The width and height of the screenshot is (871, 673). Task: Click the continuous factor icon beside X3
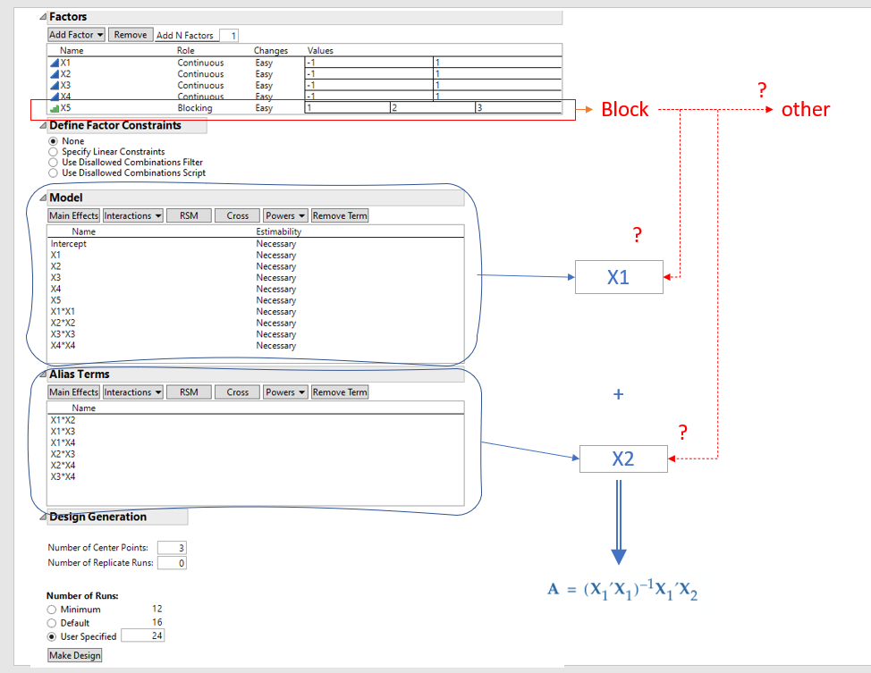[x=56, y=85]
